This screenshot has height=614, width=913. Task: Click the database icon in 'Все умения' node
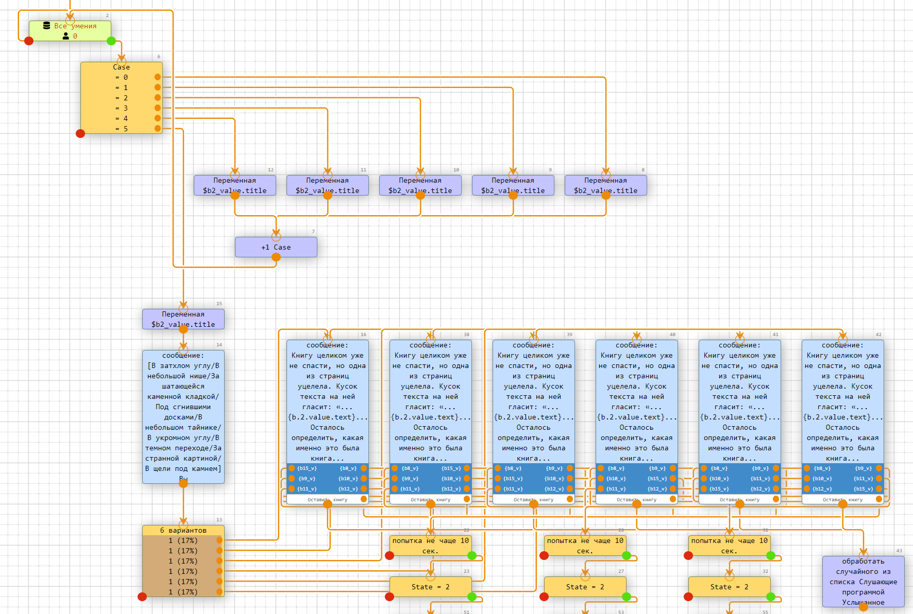46,25
